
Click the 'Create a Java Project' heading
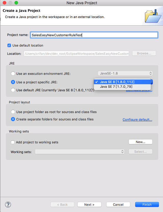tap(21, 11)
